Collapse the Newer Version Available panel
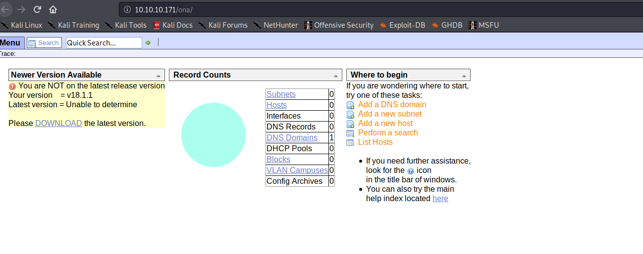 point(158,76)
